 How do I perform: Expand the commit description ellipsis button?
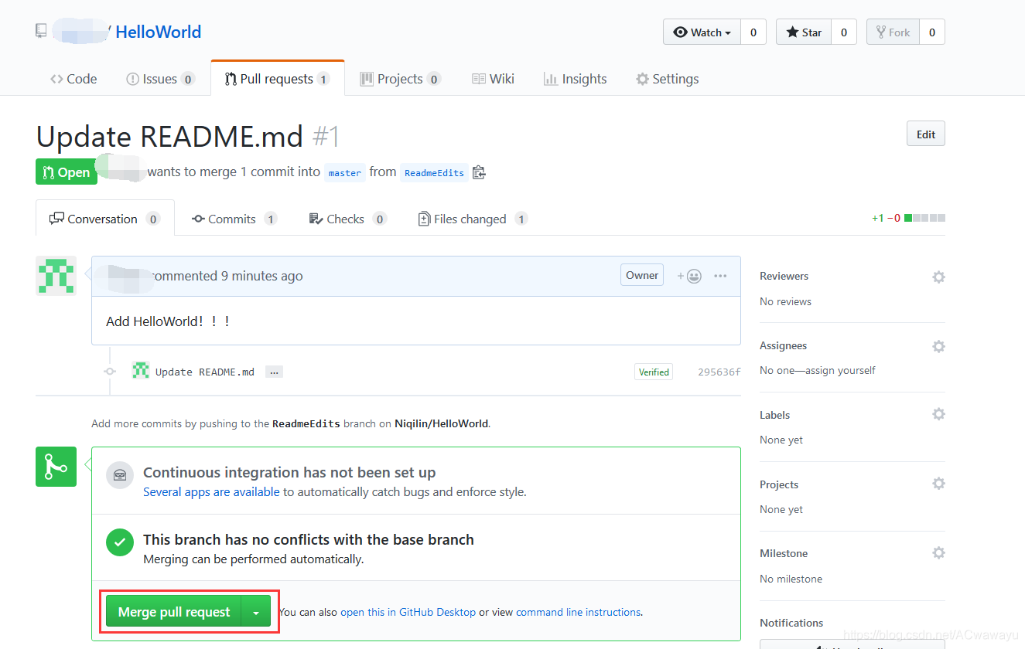274,372
